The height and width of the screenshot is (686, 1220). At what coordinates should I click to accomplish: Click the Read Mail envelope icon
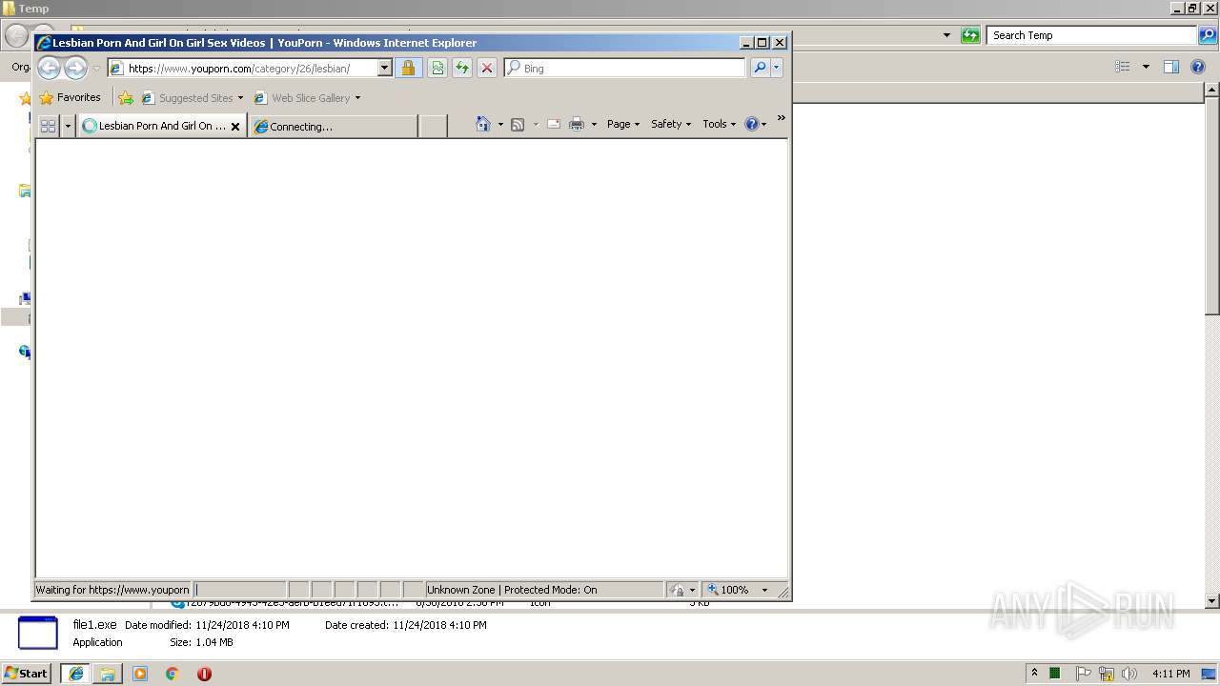553,124
